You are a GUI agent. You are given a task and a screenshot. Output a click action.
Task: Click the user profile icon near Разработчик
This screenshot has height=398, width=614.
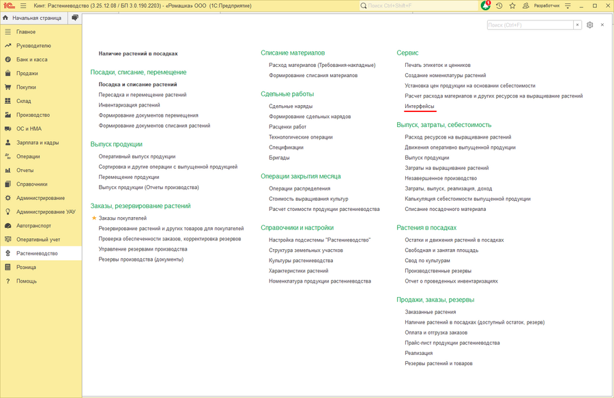[526, 6]
